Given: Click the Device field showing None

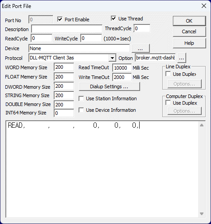Looking at the screenshot, I should (79, 48).
